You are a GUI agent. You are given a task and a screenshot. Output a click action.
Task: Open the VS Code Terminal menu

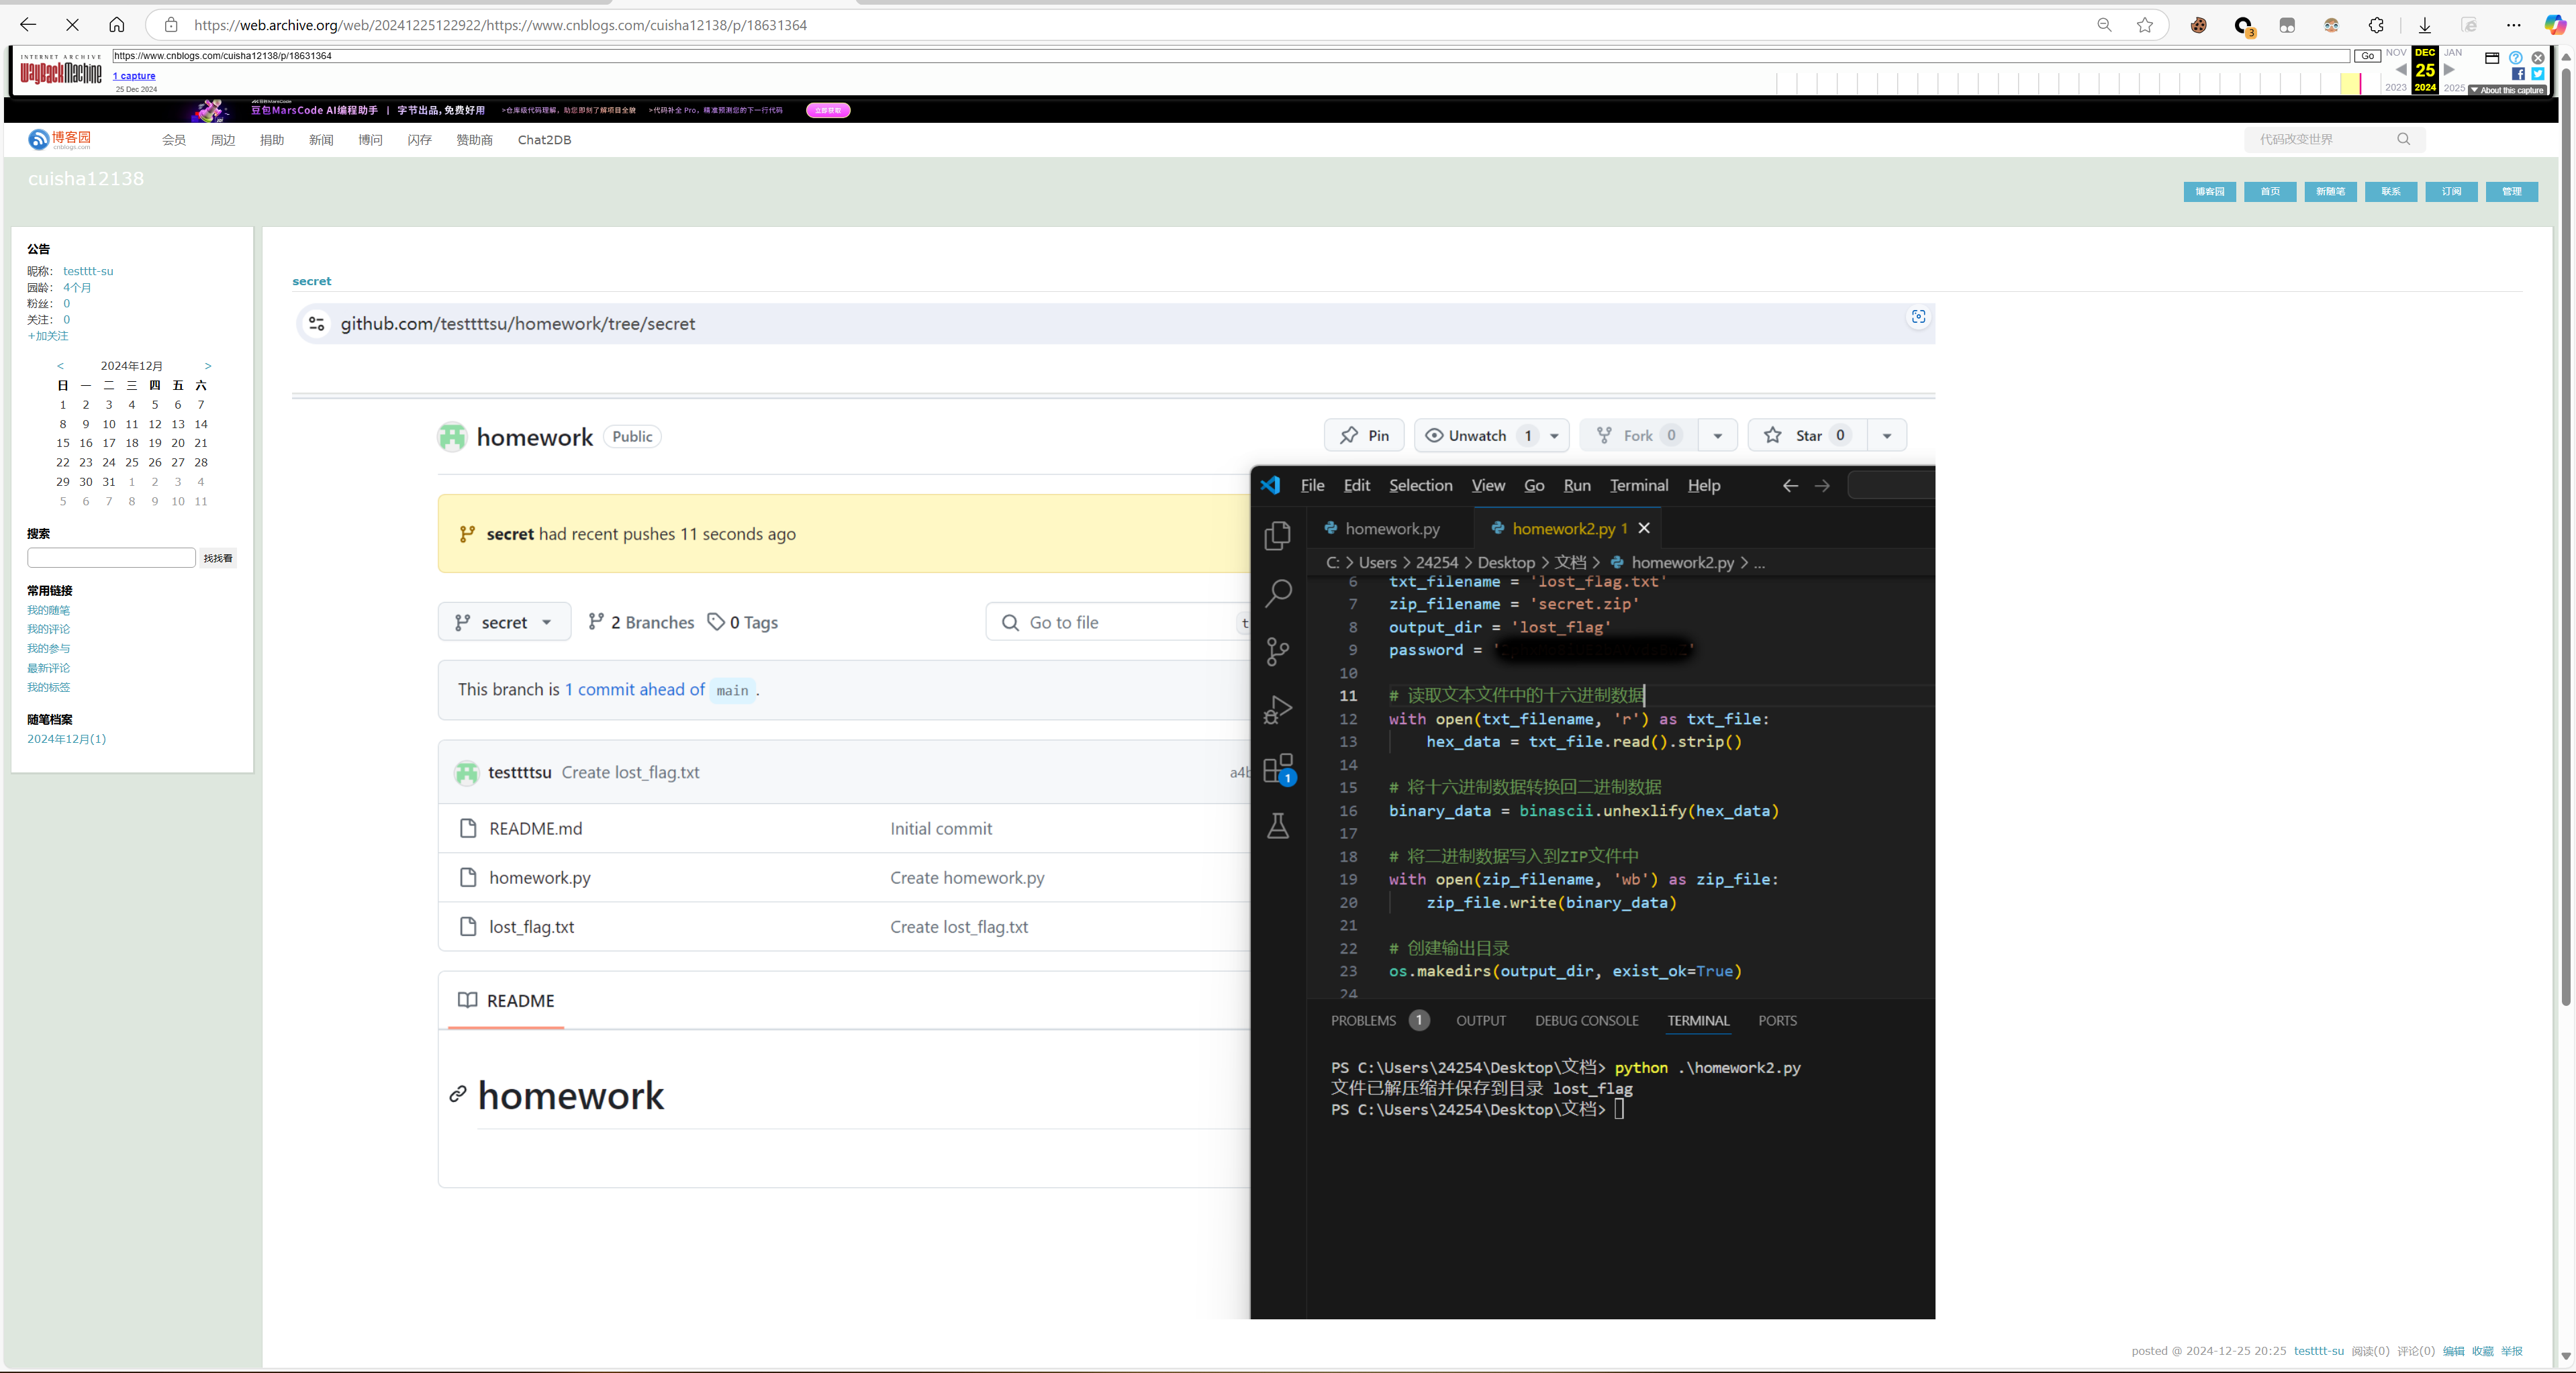pos(1638,486)
